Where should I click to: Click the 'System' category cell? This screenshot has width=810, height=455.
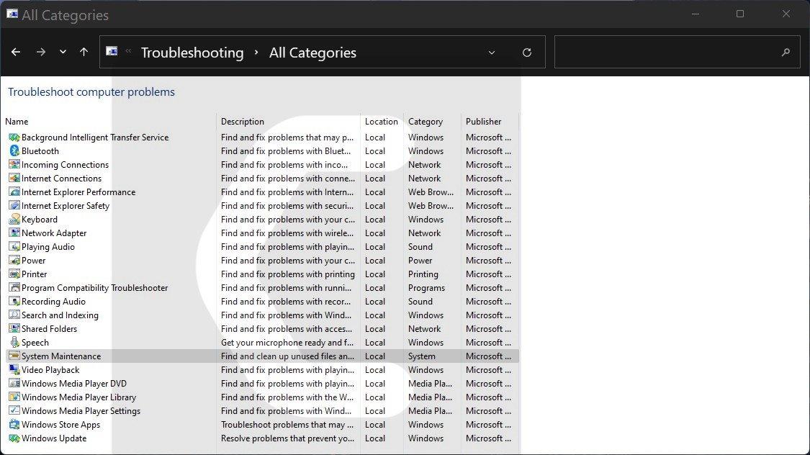(x=421, y=356)
